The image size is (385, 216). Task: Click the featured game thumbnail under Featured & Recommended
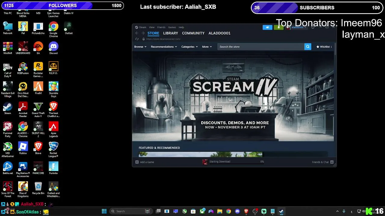pyautogui.click(x=200, y=154)
